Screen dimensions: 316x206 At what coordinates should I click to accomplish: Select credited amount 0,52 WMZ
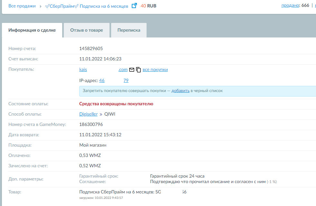(90, 166)
